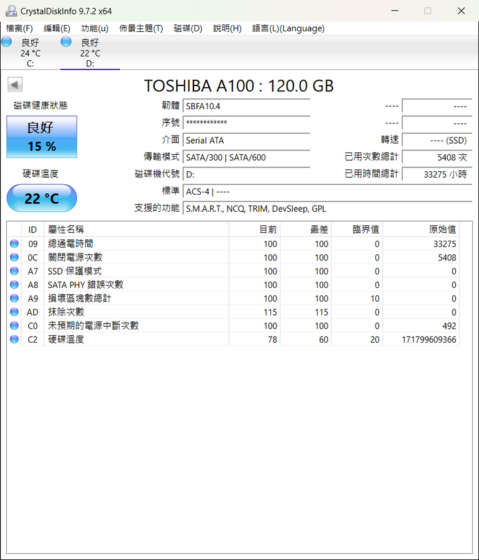
Task: Select the 未預期的電源中斷次數 attribute row
Action: [233, 325]
